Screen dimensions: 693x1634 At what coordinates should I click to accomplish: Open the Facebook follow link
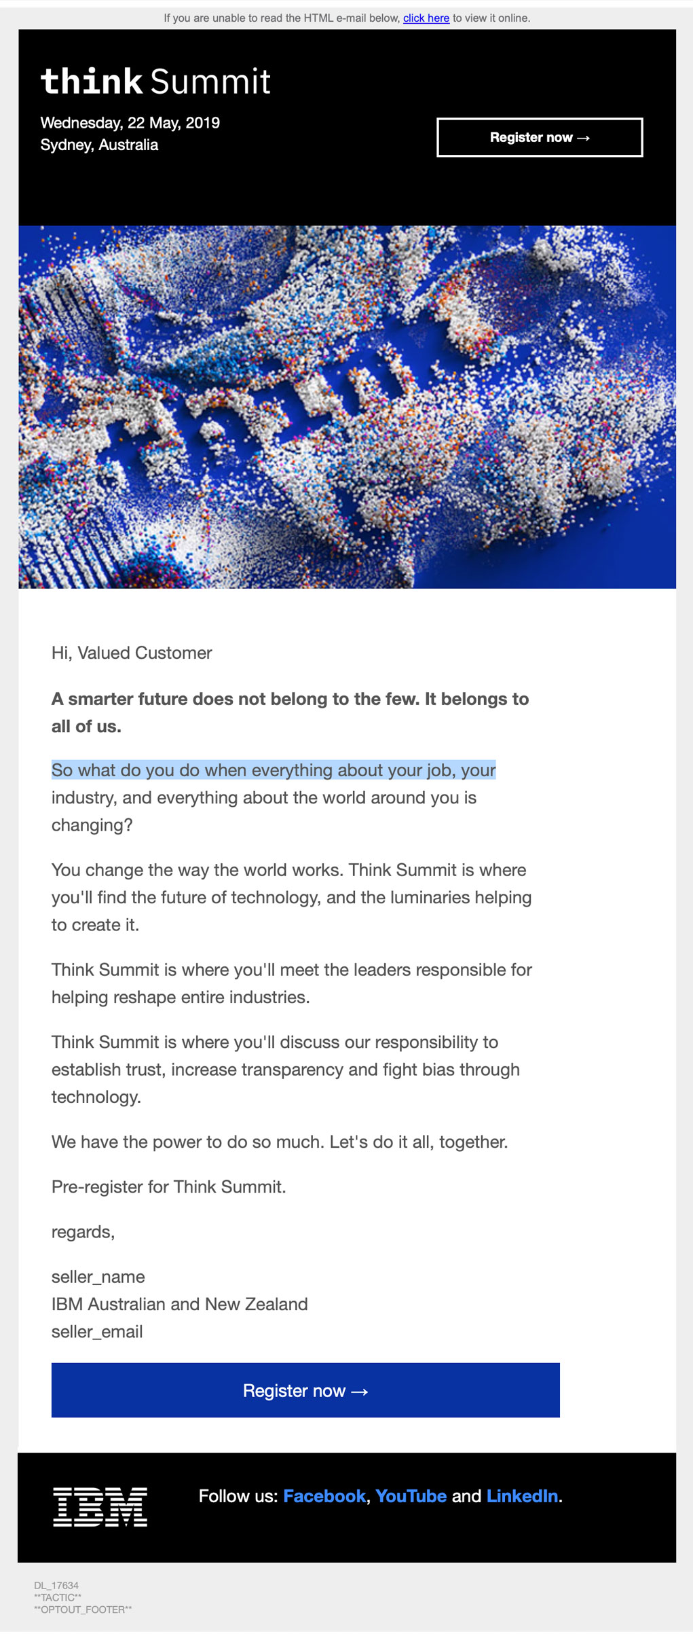(x=324, y=1495)
